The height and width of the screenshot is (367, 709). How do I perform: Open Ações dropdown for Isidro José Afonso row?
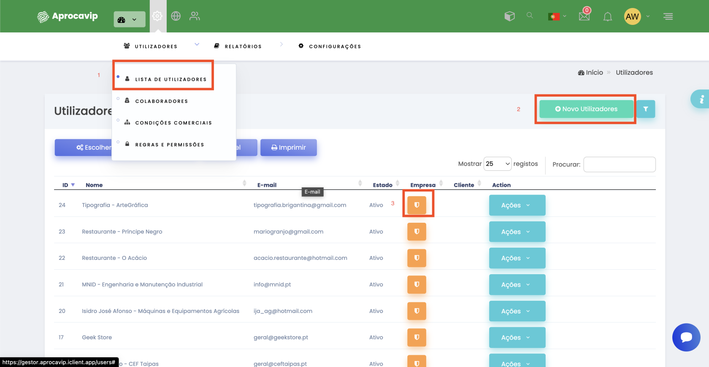(x=517, y=311)
